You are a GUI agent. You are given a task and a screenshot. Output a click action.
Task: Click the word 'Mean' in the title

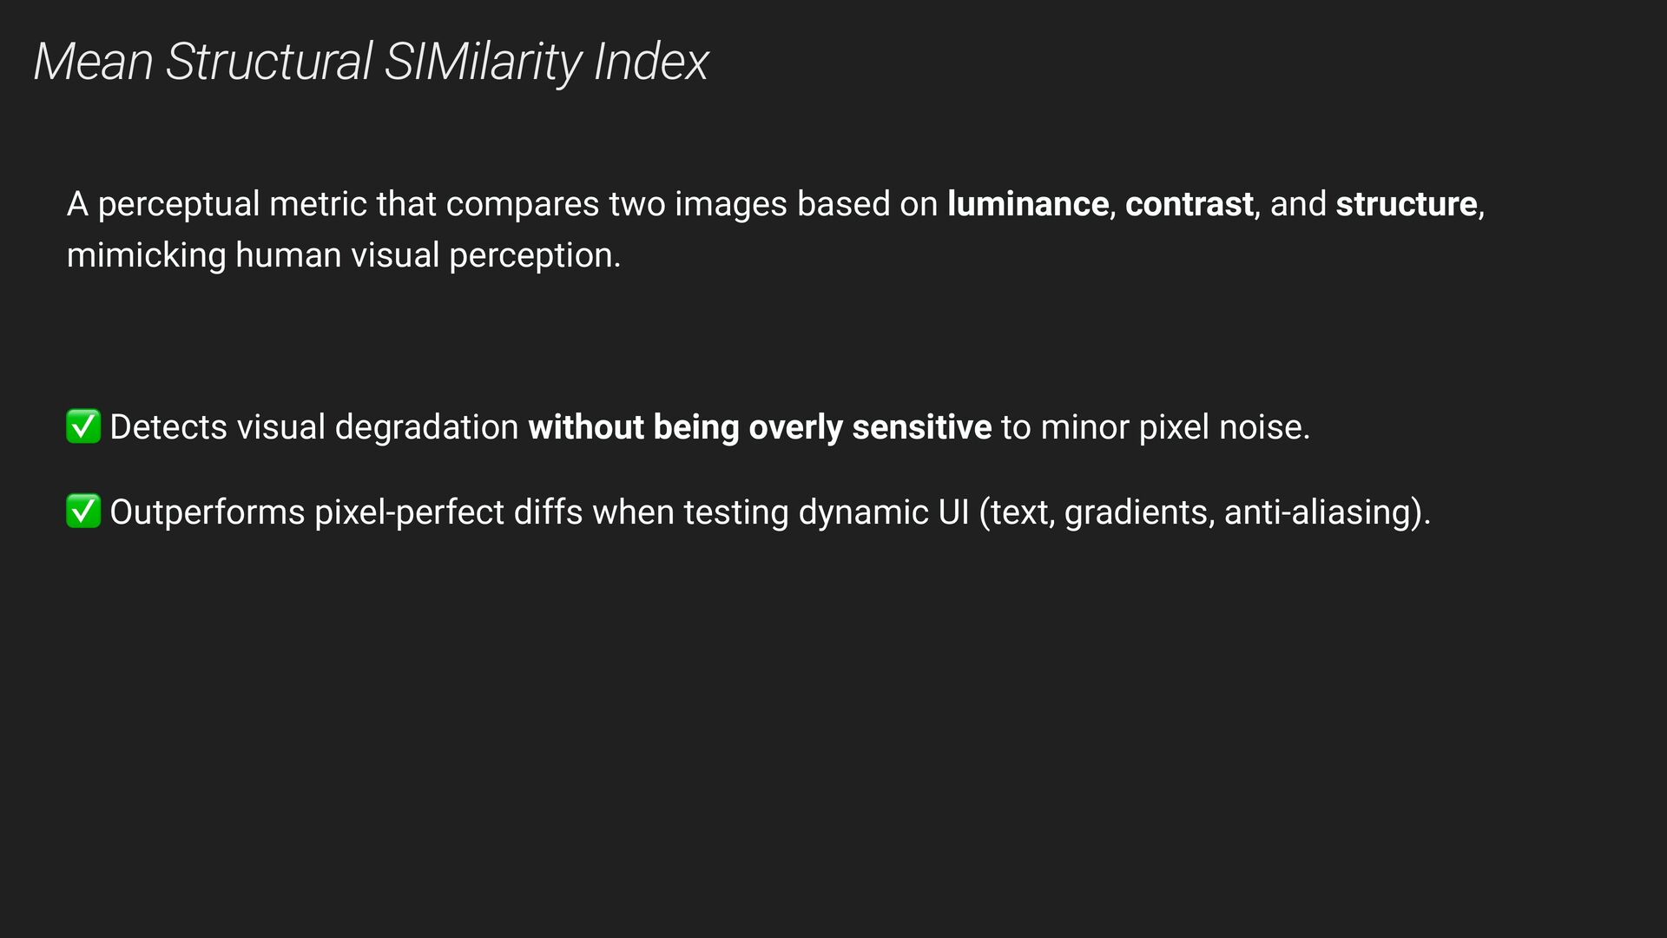tap(93, 63)
